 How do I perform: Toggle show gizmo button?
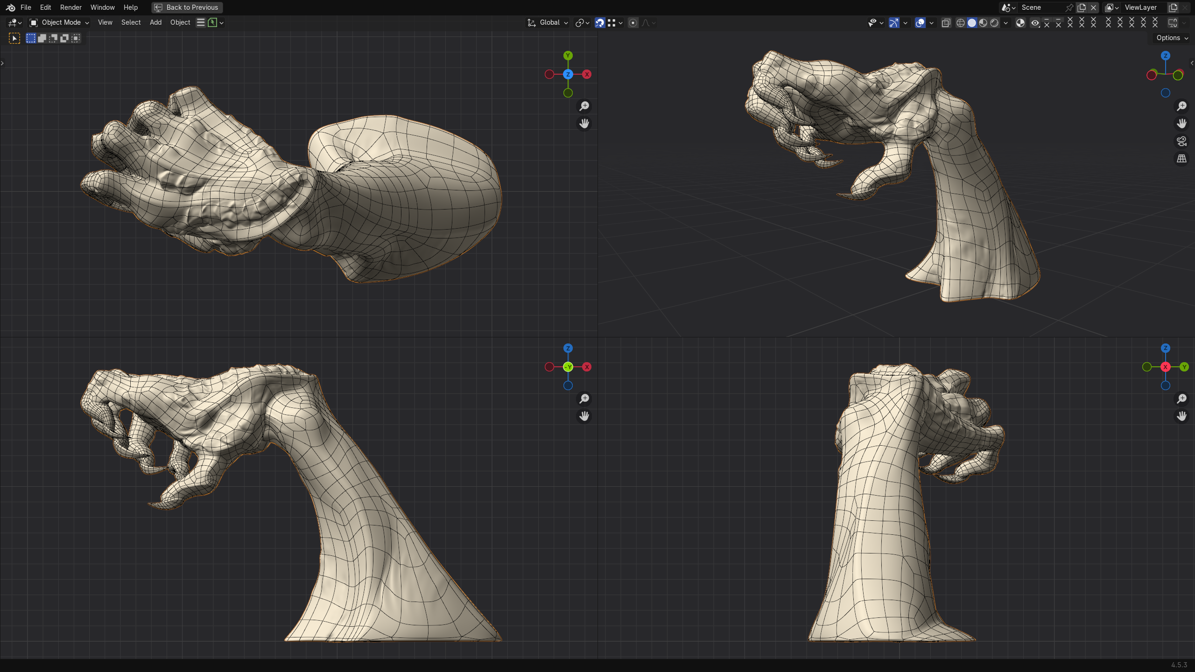click(894, 23)
